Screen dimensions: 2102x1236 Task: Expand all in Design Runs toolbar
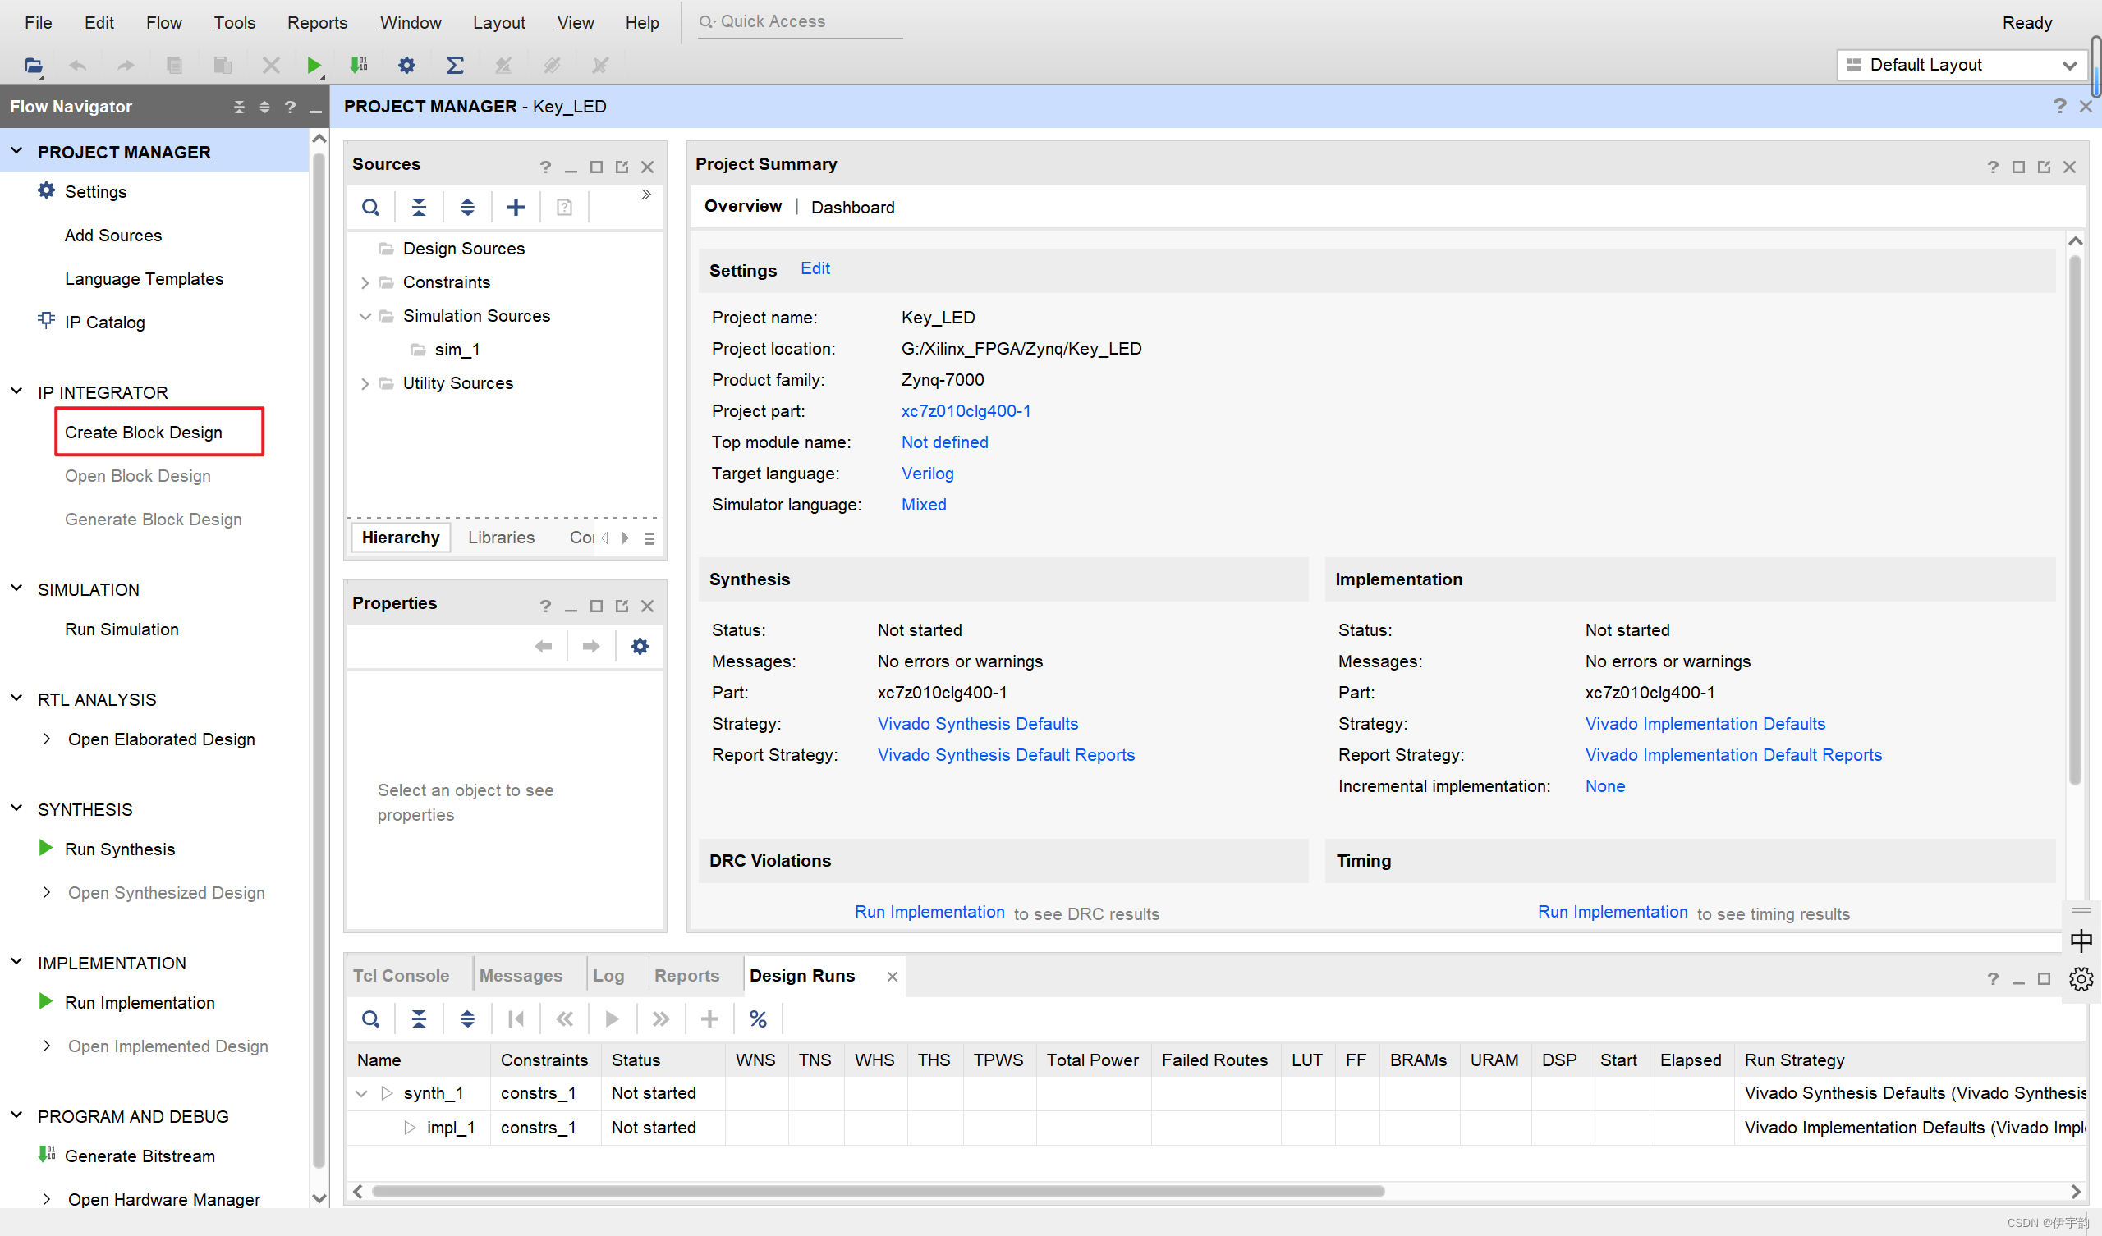click(467, 1019)
